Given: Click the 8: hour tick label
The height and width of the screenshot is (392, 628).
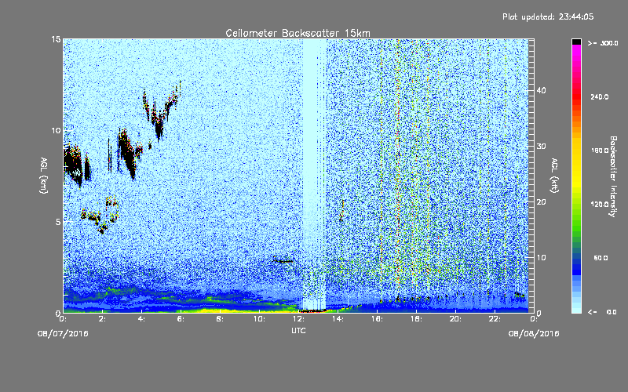Looking at the screenshot, I should (220, 319).
